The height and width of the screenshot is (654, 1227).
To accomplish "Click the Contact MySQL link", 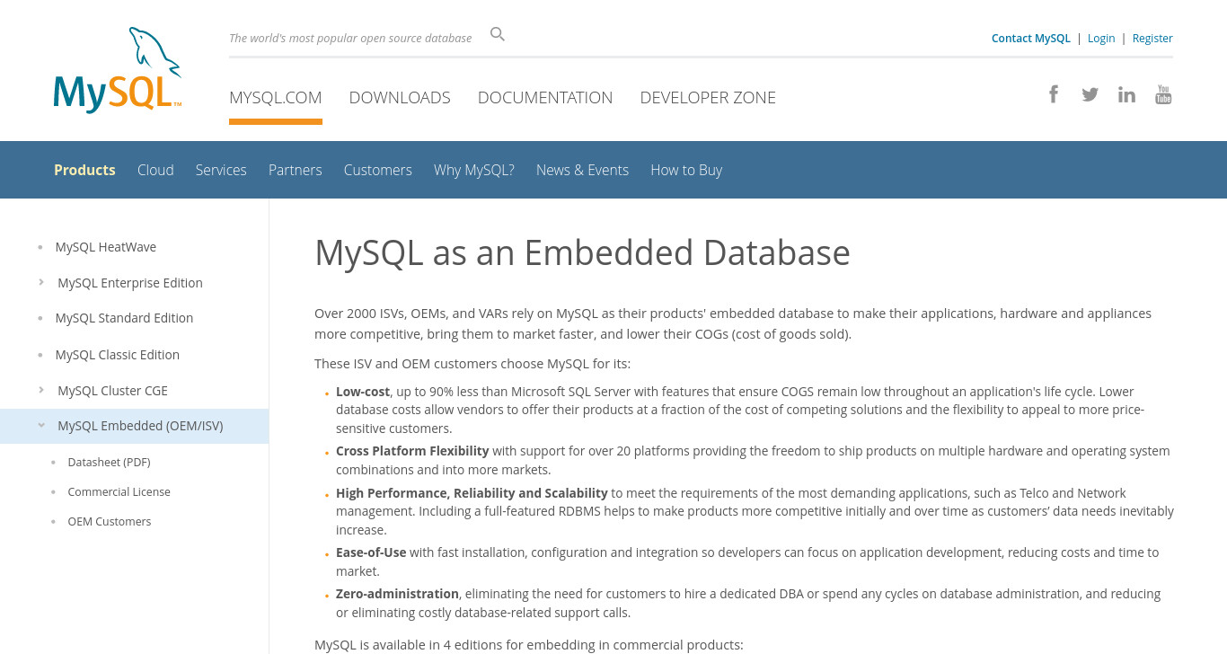I will [1031, 39].
